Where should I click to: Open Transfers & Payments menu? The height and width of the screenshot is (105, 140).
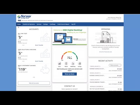(x=29, y=24)
